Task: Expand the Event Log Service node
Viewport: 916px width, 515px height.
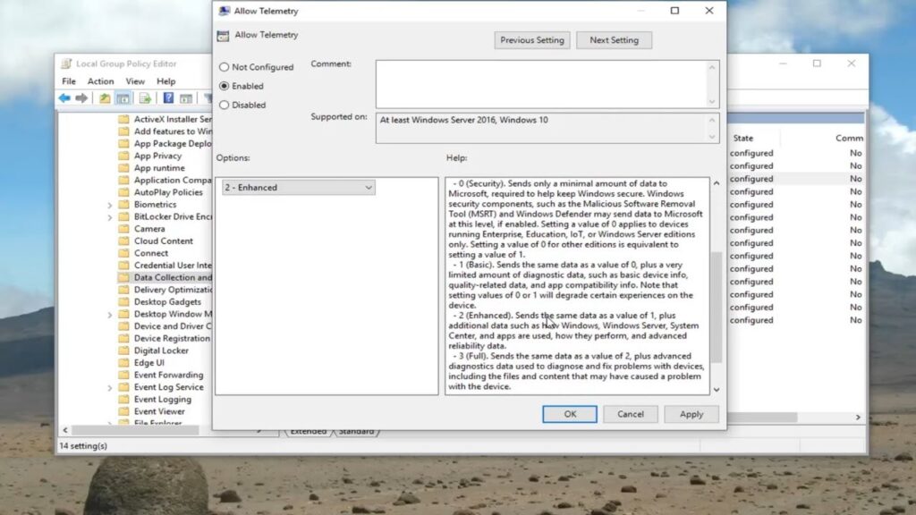Action: click(109, 388)
